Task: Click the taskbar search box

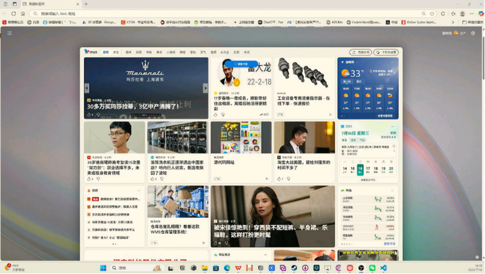Action: [137, 268]
